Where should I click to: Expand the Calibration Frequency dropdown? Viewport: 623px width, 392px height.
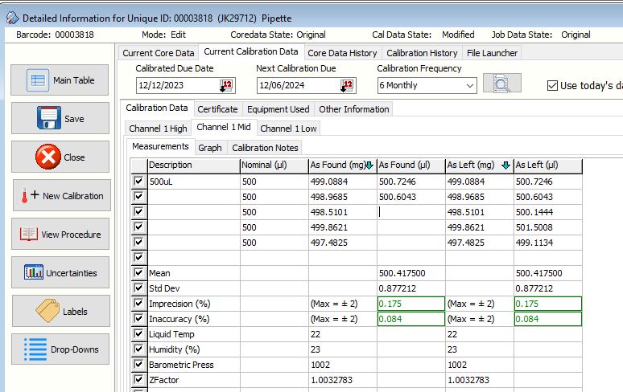[469, 85]
